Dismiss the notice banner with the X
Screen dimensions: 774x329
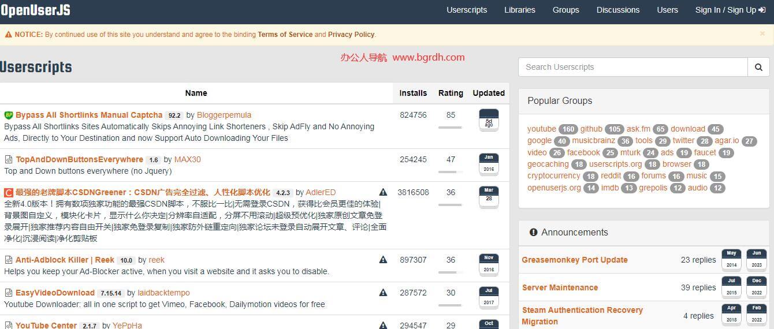pyautogui.click(x=762, y=34)
